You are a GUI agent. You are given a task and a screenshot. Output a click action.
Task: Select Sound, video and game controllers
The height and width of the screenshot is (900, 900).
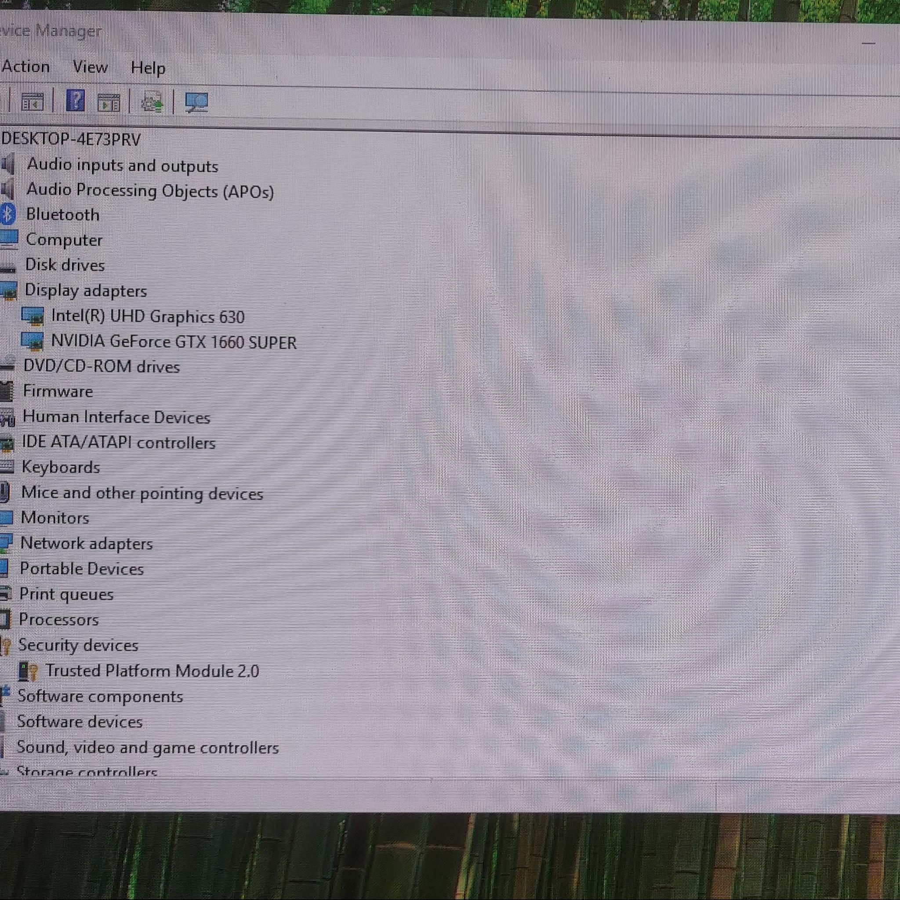148,747
